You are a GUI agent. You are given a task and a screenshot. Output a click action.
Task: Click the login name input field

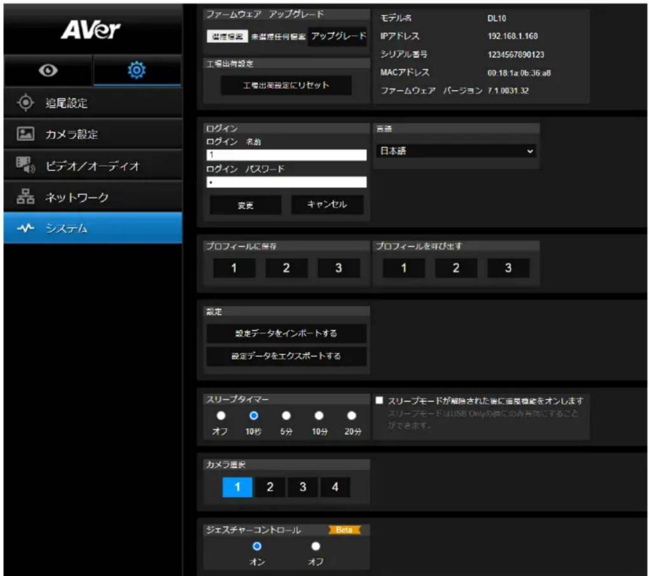[287, 155]
